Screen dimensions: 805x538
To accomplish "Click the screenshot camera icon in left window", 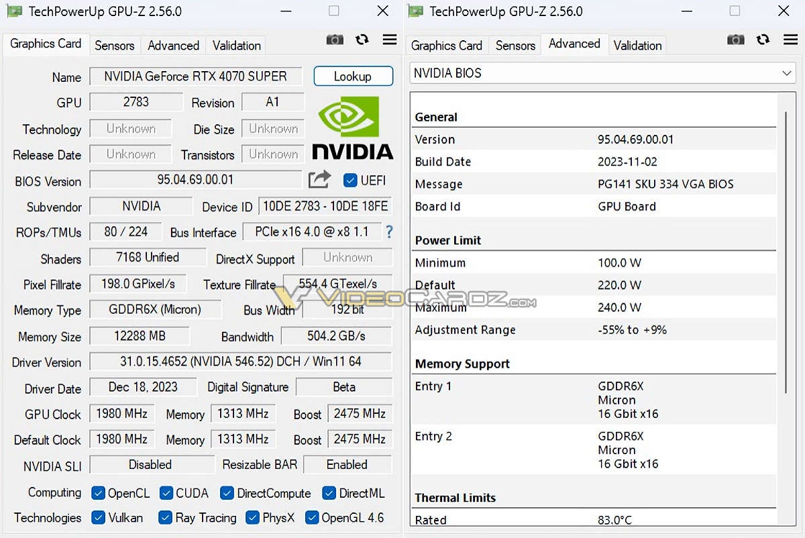I will pyautogui.click(x=335, y=40).
